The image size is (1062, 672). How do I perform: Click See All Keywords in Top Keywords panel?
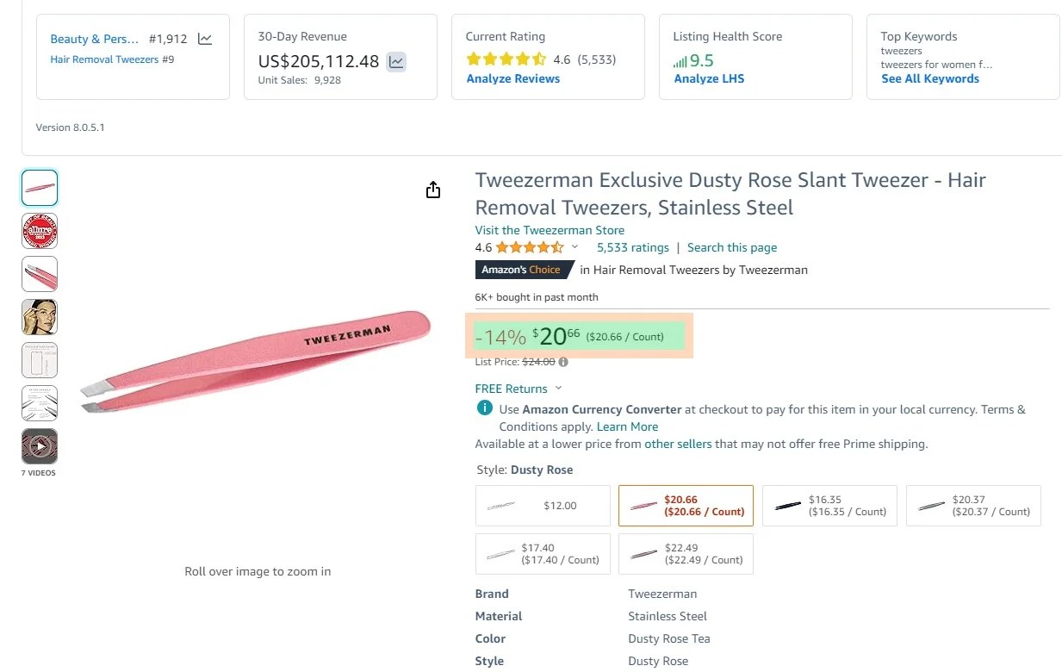930,78
